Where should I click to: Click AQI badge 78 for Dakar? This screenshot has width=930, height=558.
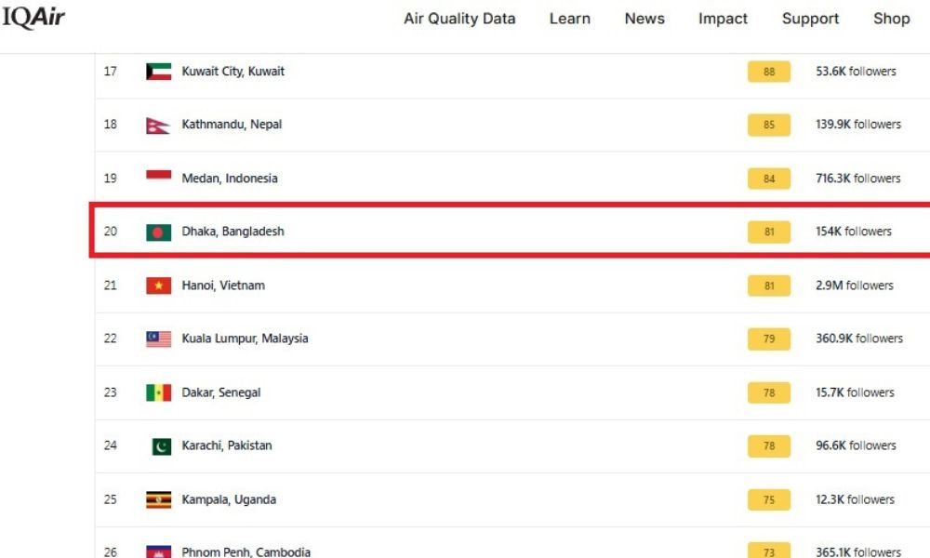[x=769, y=392]
